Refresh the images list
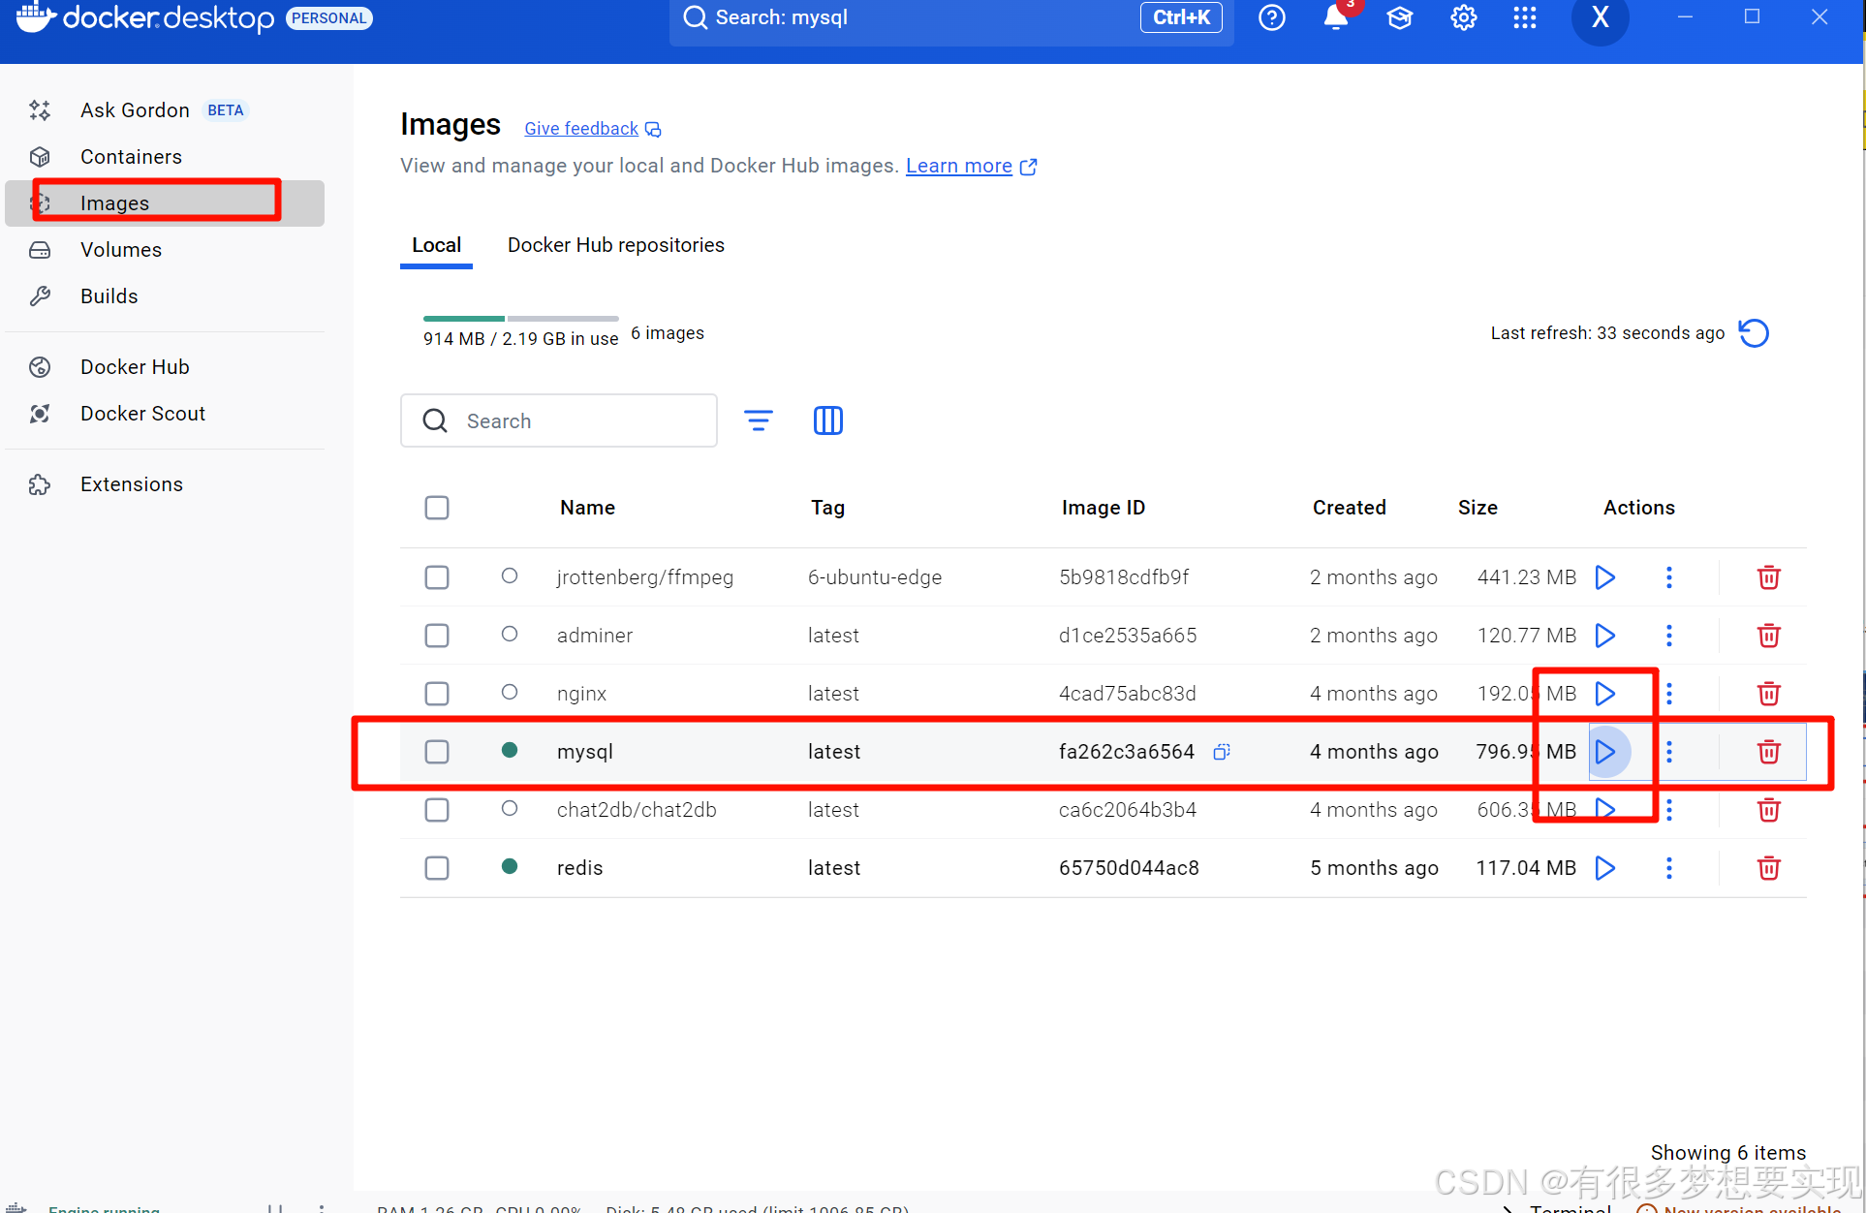Image resolution: width=1866 pixels, height=1213 pixels. click(1754, 333)
